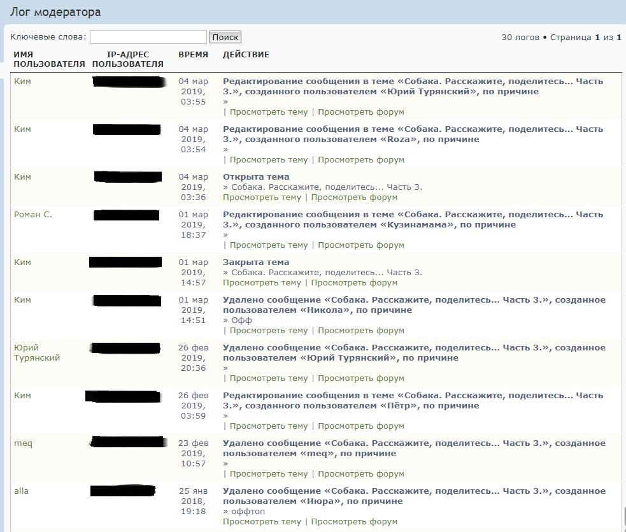Open user Ким in 26 фев 03:59 row
Viewport: 626px width, 532px height.
22,395
